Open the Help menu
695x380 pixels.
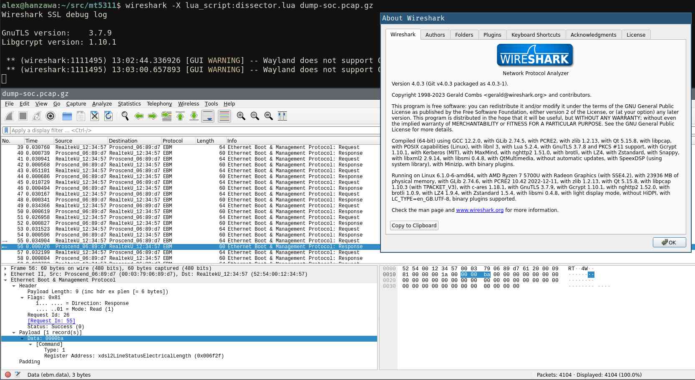(x=229, y=104)
